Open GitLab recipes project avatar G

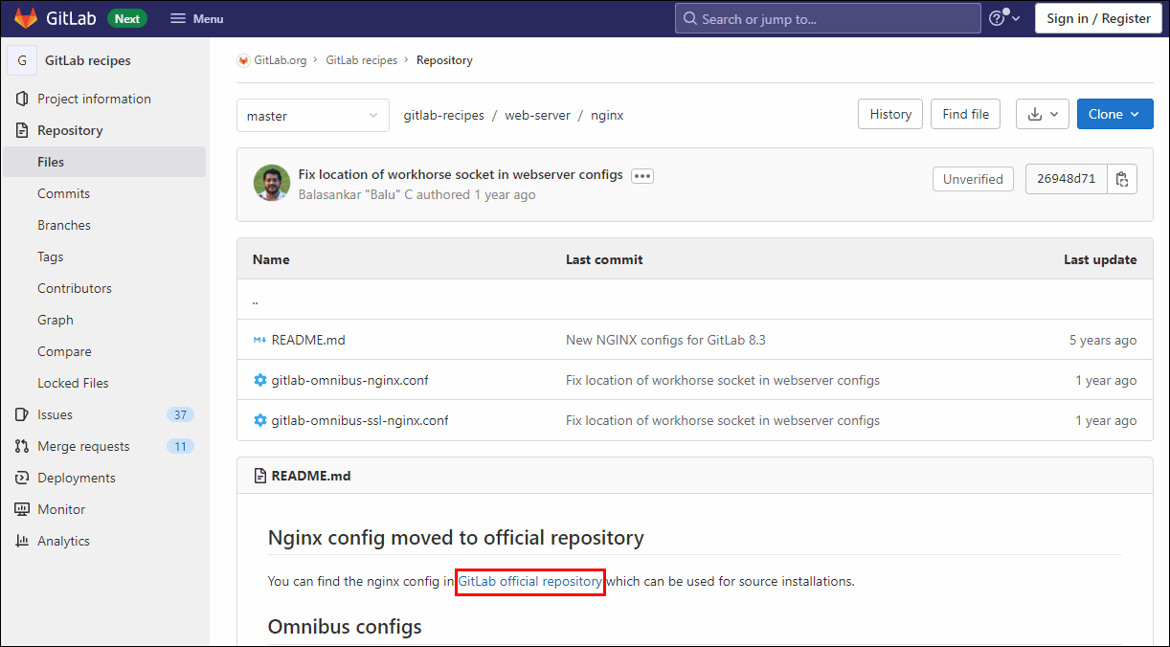point(22,60)
